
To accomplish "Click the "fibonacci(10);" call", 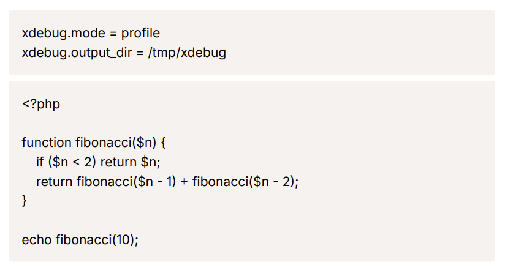I will 97,240.
